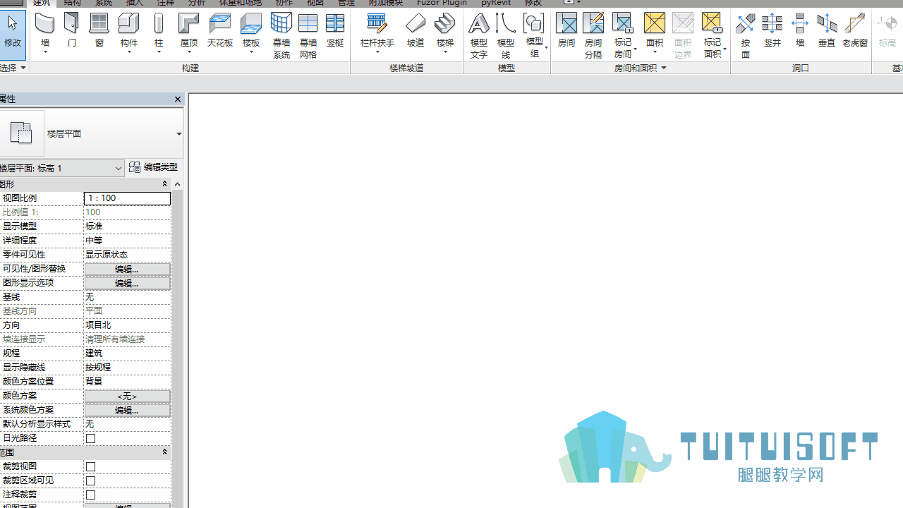
Task: Activate the 竖井 (Shaft) opening tool
Action: coord(772,31)
